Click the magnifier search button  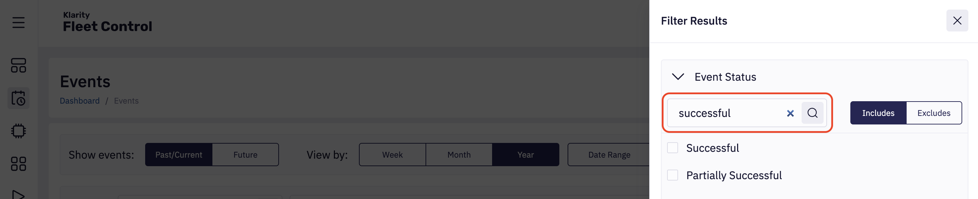pos(813,113)
